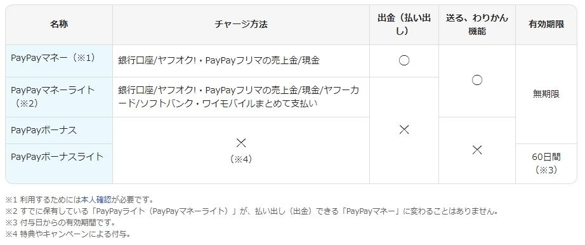Click the 無期限 expiry cell
The image size is (585, 245).
click(x=546, y=94)
